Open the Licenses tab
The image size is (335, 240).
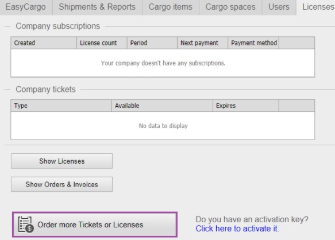point(316,7)
